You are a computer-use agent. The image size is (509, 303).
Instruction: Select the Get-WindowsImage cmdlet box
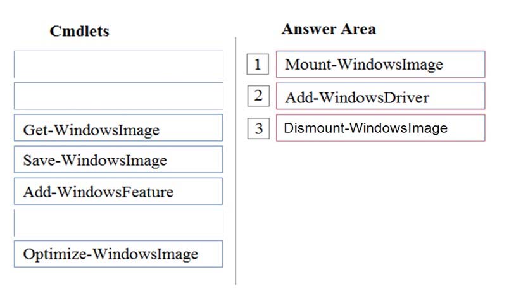[x=118, y=128]
